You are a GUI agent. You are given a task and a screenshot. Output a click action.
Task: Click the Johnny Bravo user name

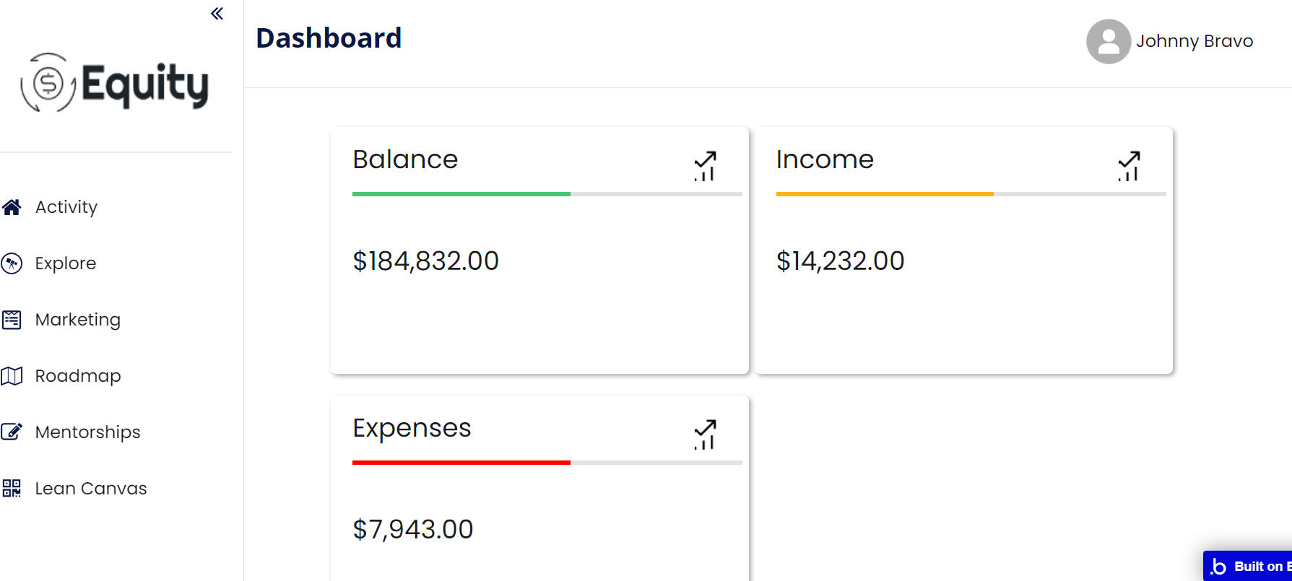tap(1194, 41)
